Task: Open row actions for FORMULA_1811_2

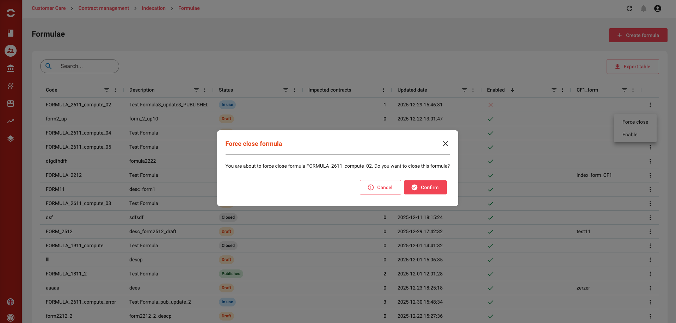Action: click(650, 274)
